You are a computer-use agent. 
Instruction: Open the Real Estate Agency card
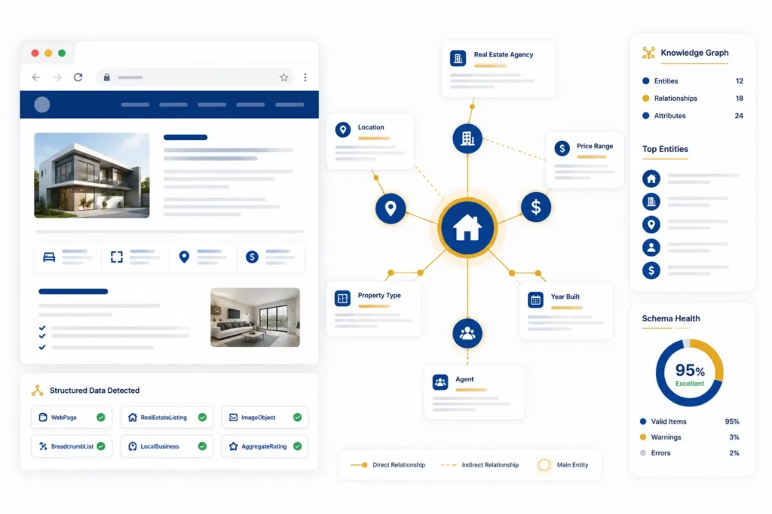coord(498,68)
